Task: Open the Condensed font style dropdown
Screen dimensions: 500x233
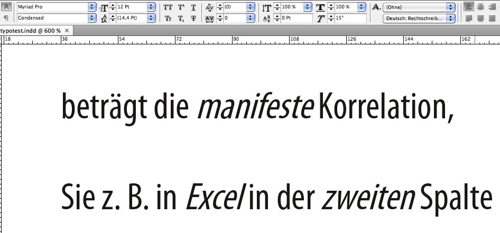Action: pyautogui.click(x=92, y=18)
